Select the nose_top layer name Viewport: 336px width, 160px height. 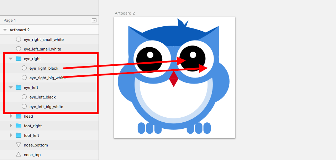click(32, 155)
